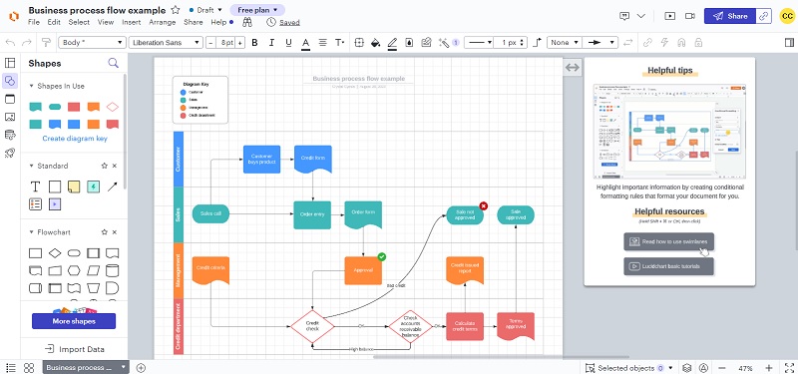Image resolution: width=798 pixels, height=374 pixels.
Task: Open text alignment options
Action: [322, 43]
